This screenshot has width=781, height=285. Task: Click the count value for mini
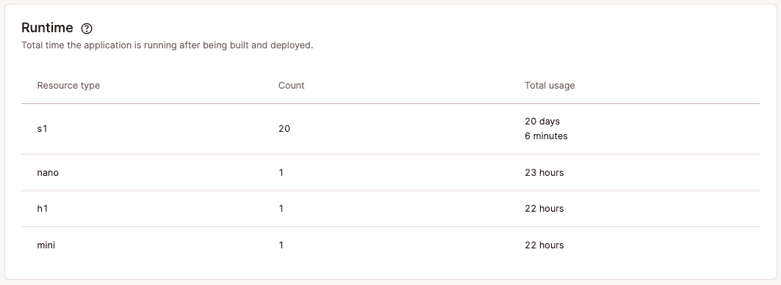pyautogui.click(x=281, y=245)
